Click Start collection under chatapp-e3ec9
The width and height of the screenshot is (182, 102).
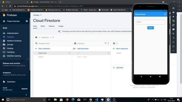tap(43, 48)
